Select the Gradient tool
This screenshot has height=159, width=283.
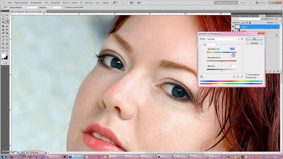7,33
